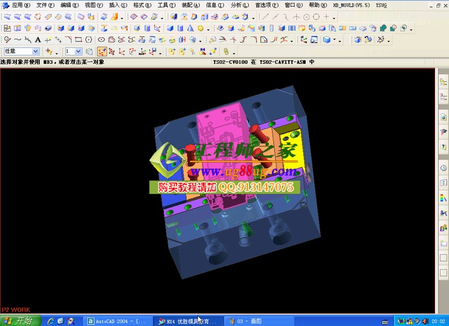Viewport: 449px width, 326px height.
Task: Click the Trim Curve icon
Action: (223, 39)
